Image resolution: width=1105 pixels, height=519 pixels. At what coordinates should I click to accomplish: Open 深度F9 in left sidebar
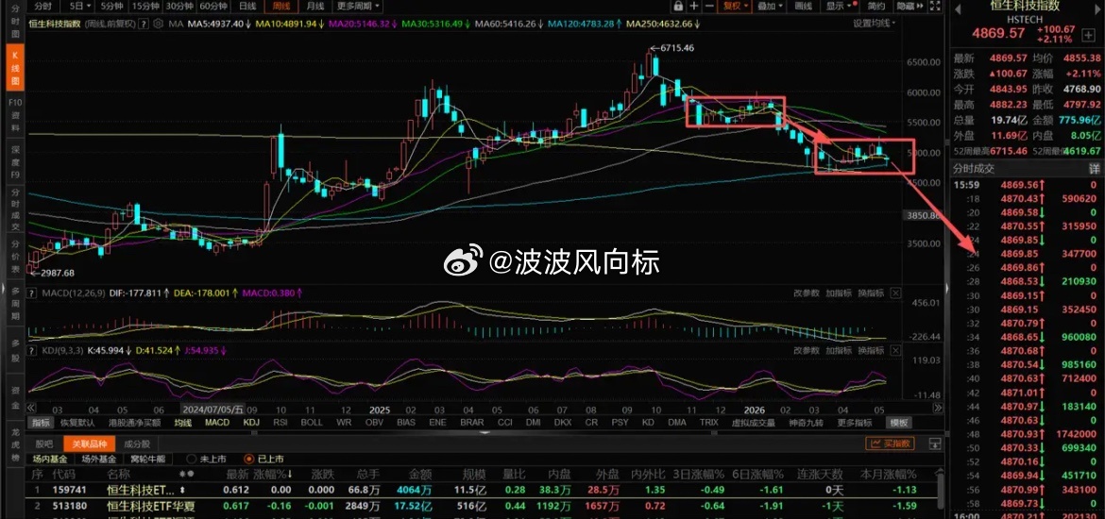click(x=13, y=162)
